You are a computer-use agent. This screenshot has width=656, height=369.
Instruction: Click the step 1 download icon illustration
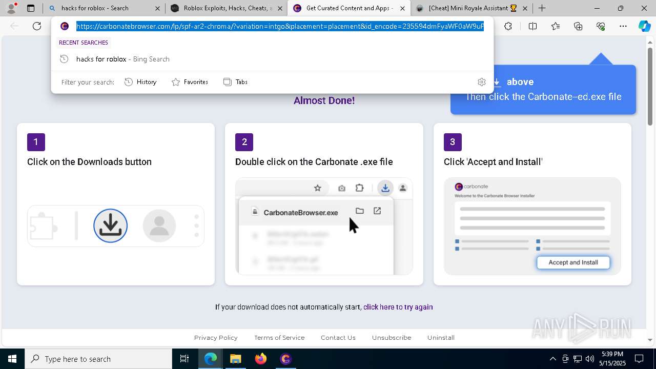point(111,225)
